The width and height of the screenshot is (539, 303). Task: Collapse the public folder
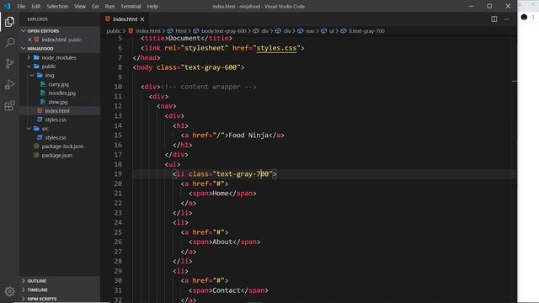pyautogui.click(x=49, y=66)
